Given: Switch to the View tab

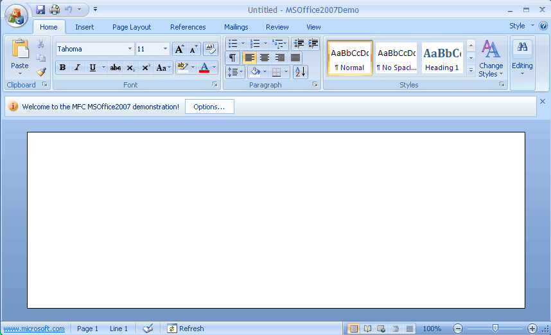Looking at the screenshot, I should (x=313, y=27).
